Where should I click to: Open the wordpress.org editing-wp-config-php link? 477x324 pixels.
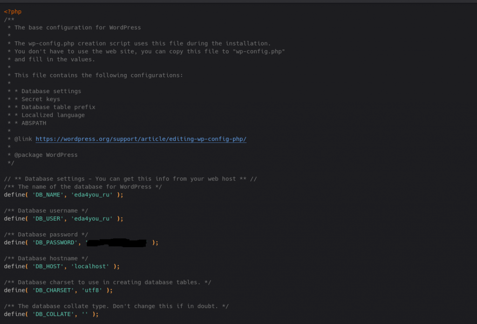(x=141, y=139)
